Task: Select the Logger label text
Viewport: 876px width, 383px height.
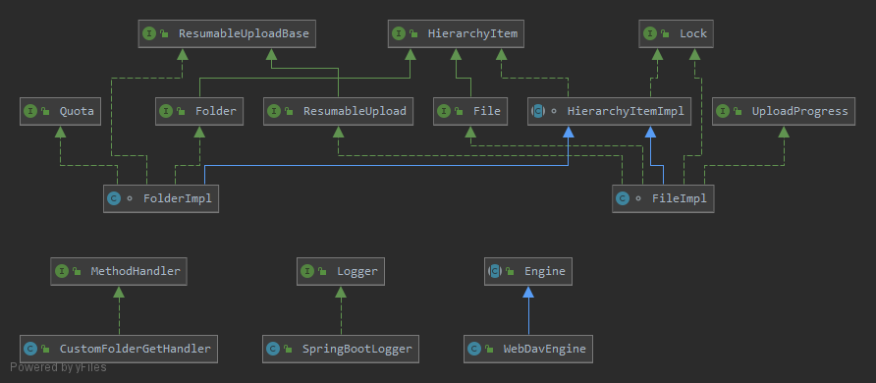Action: [x=357, y=271]
